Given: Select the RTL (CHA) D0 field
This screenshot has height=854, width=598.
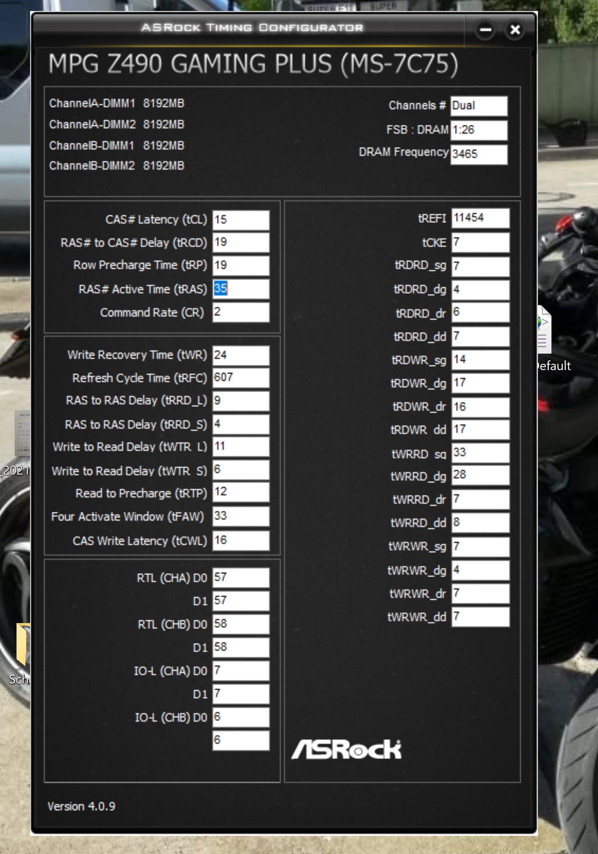Looking at the screenshot, I should click(x=241, y=578).
